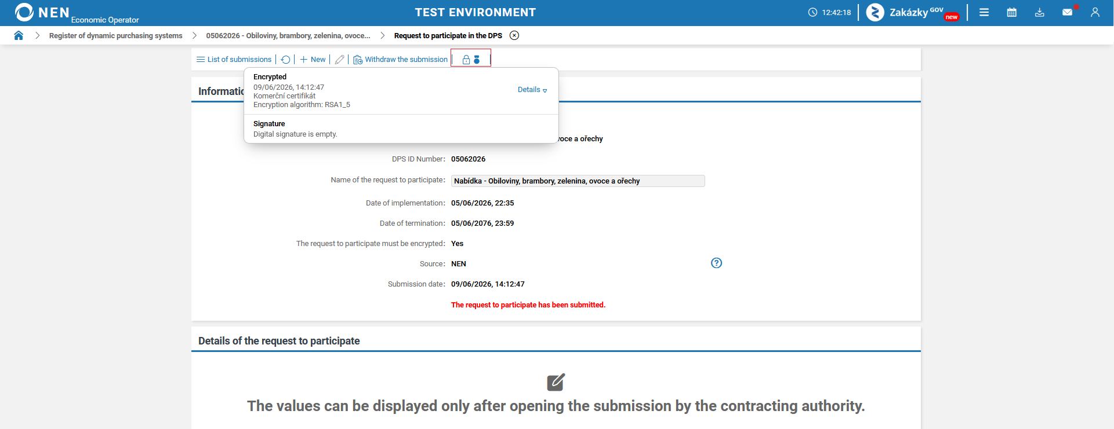Click Date of termination value 05/06/2076, 23:59
This screenshot has height=429, width=1114.
pos(482,223)
